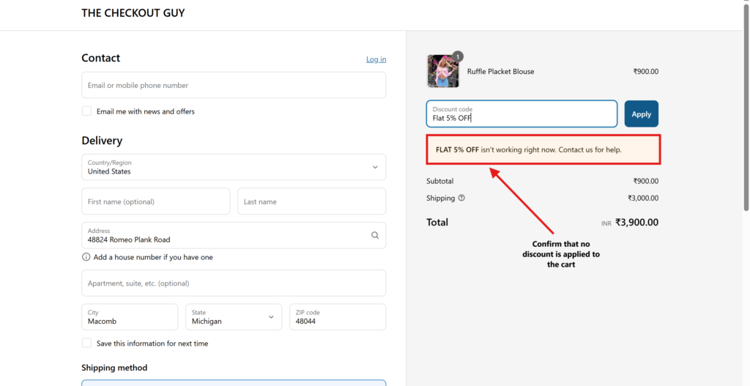Tick the Email me with news and offers checkbox
Viewport: 750px width, 386px height.
(86, 111)
